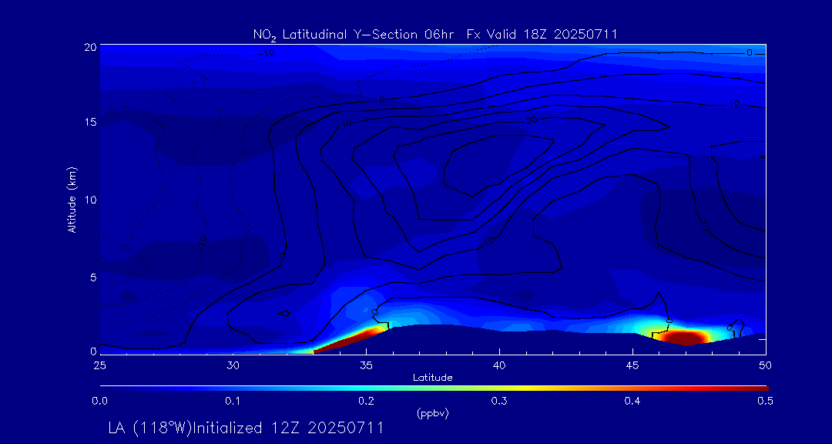Click the latitude tick label "25"

(x=99, y=365)
